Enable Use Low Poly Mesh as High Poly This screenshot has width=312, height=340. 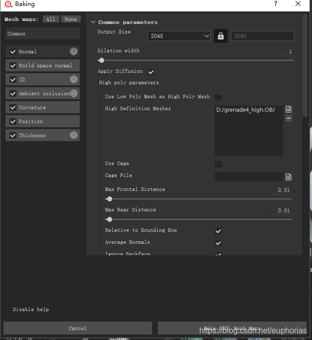pyautogui.click(x=218, y=97)
